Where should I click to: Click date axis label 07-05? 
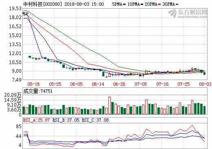click(141, 84)
